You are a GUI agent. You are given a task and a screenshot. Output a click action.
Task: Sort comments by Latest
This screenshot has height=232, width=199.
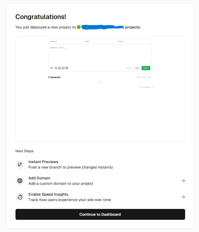click(138, 77)
